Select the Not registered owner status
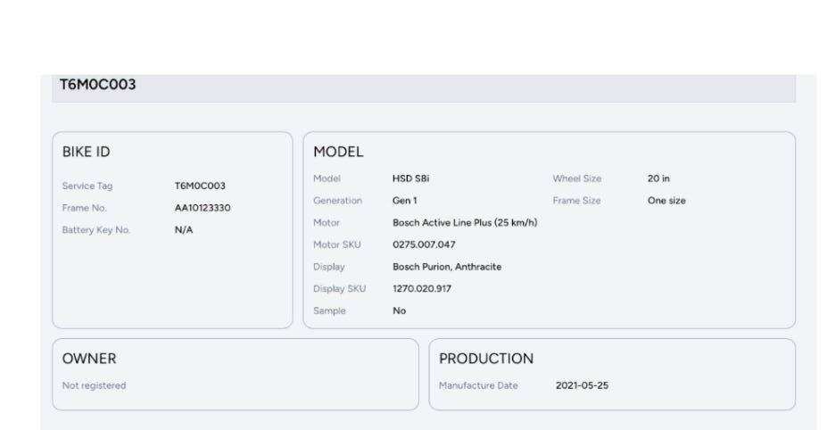Screen dimensions: 827x430 tap(95, 386)
